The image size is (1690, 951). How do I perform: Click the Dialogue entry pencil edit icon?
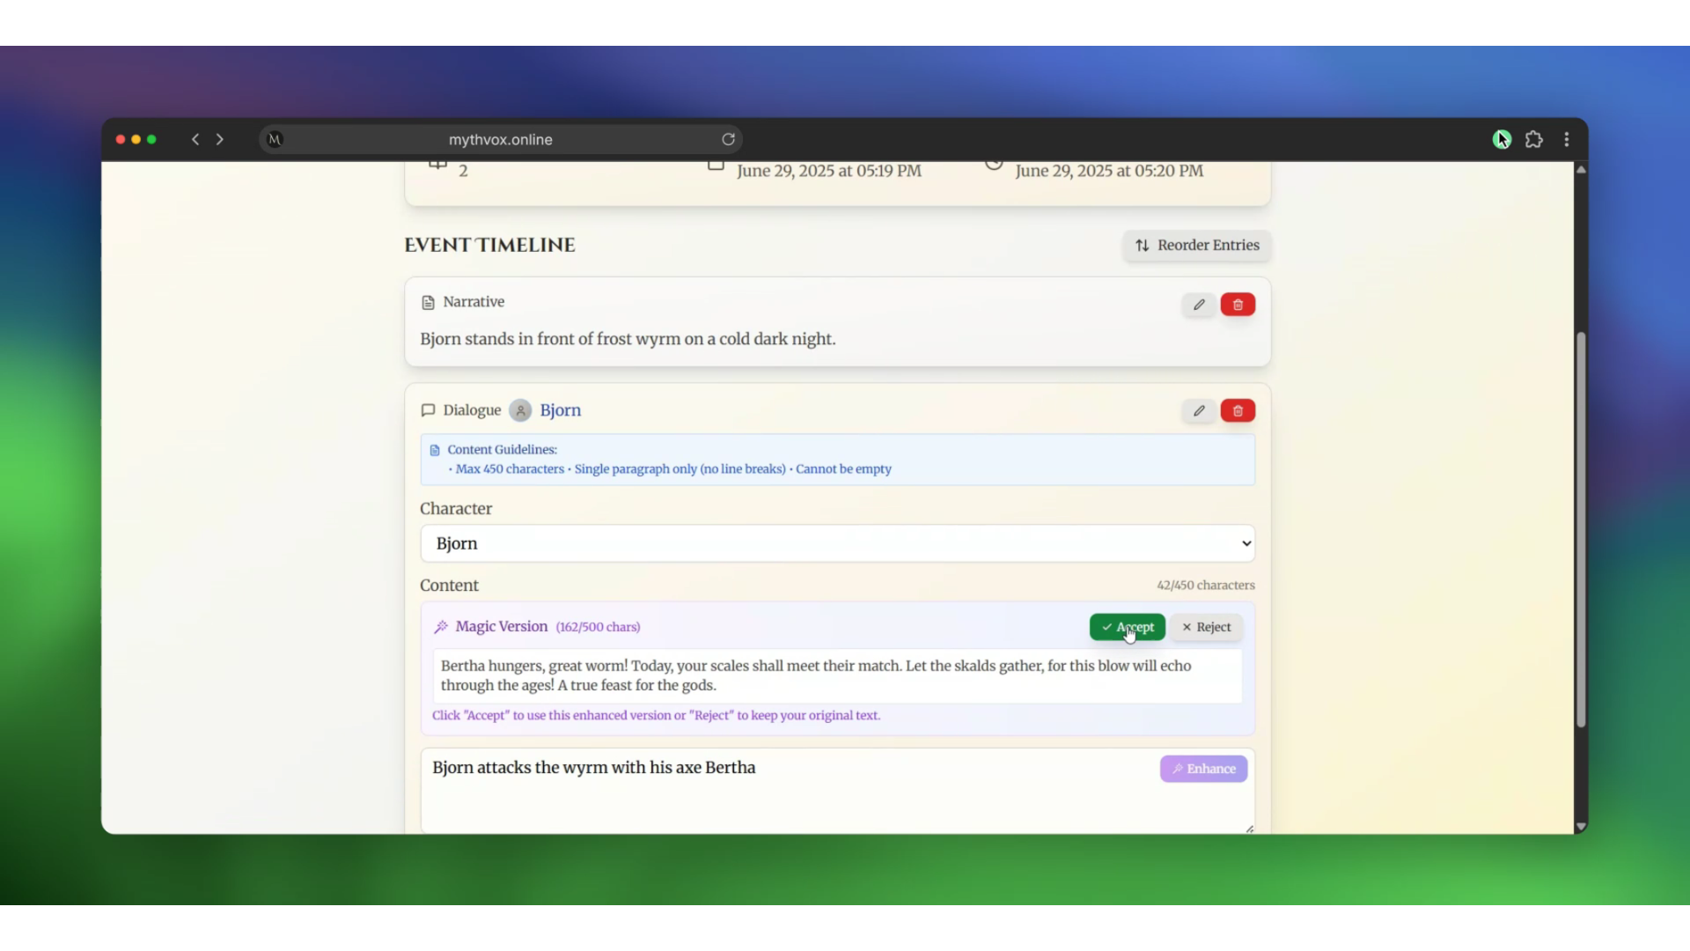[1198, 410]
